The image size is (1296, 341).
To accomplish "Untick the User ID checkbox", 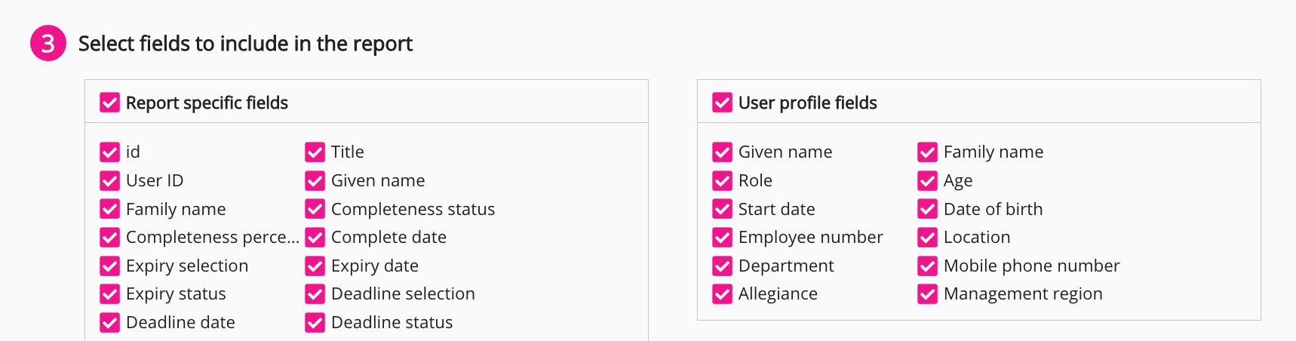I will pyautogui.click(x=110, y=181).
